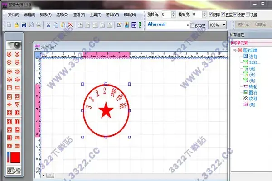Select four-cell square seal template
The width and height of the screenshot is (272, 181).
point(10,113)
